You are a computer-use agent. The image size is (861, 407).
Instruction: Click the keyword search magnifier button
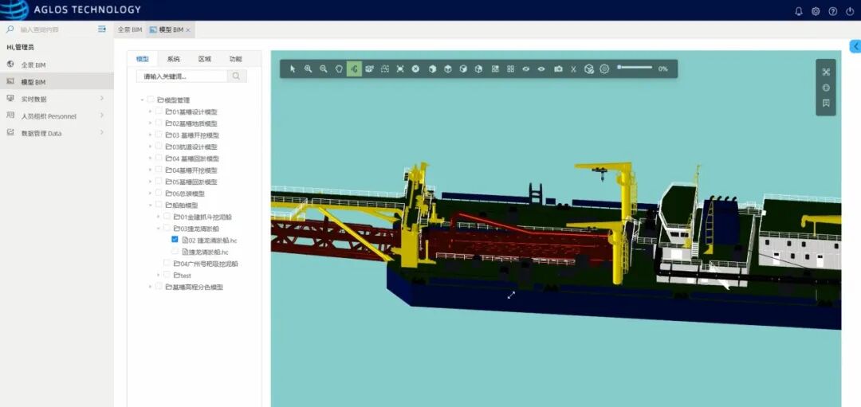coord(237,76)
